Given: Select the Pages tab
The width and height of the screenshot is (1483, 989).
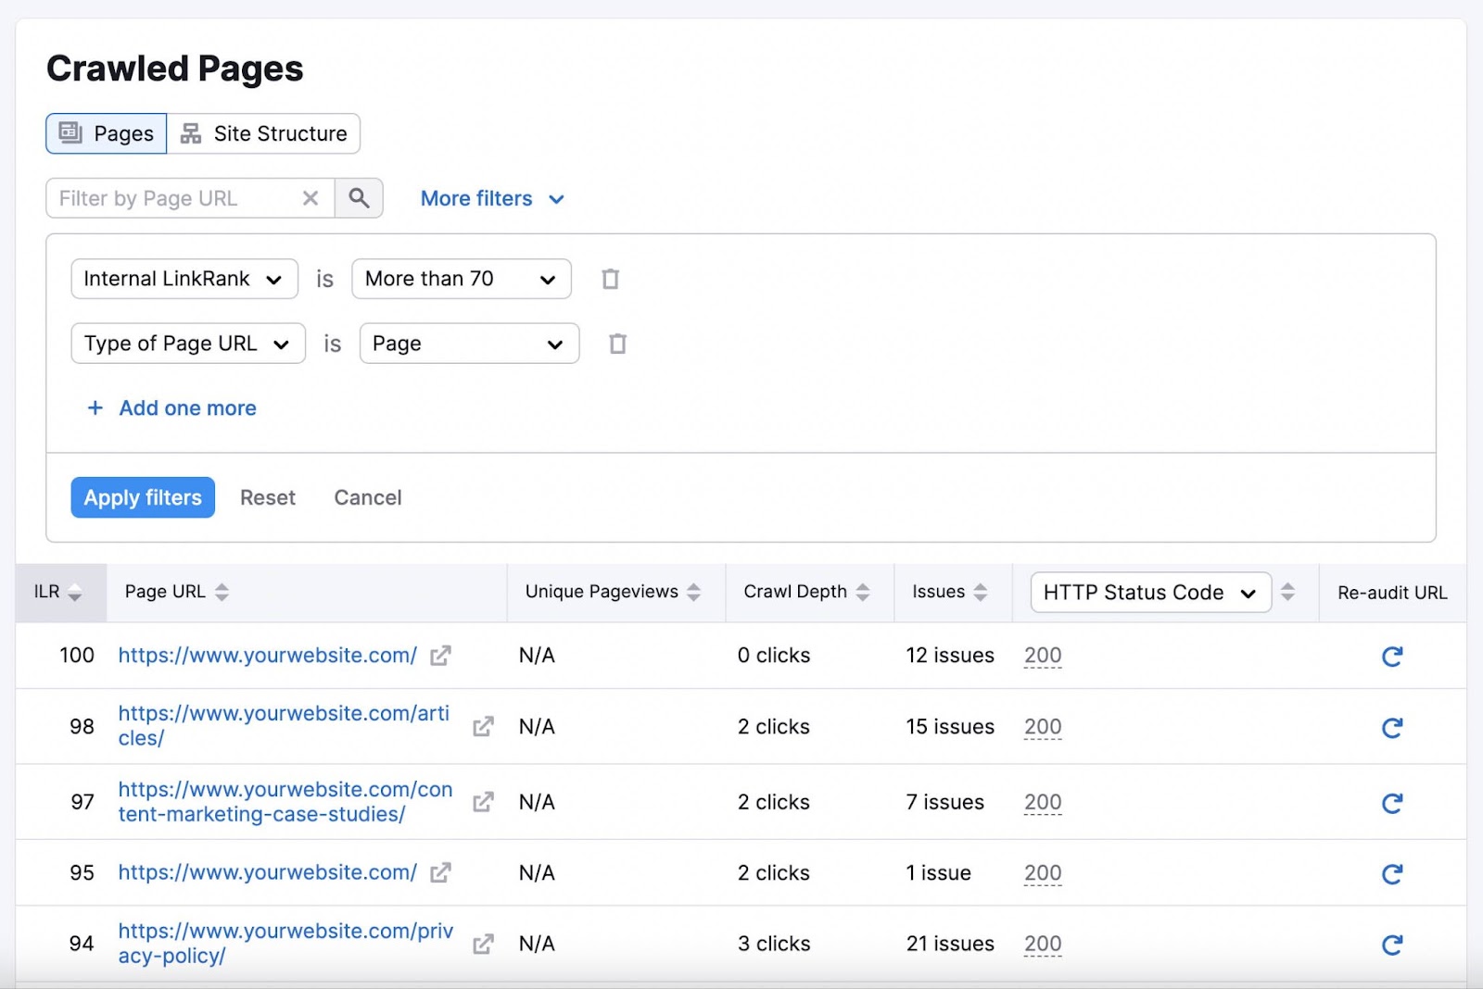Looking at the screenshot, I should coord(105,132).
